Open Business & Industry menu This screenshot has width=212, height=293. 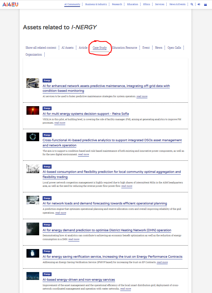pyautogui.click(x=96, y=4)
